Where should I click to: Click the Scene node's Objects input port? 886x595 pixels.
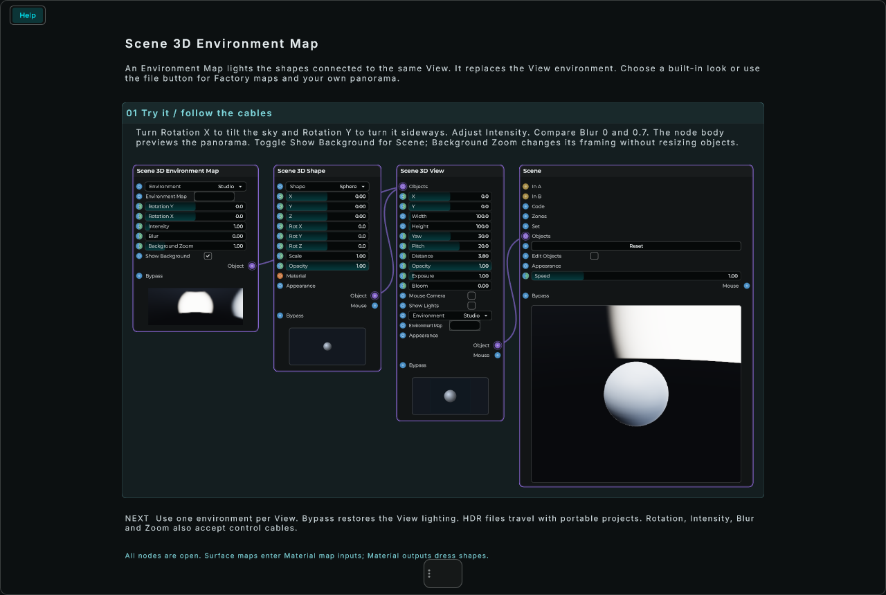click(x=525, y=236)
